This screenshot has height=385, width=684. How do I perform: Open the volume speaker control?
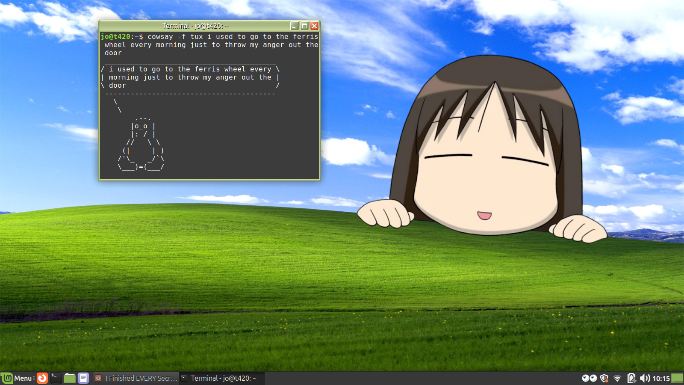[645, 378]
